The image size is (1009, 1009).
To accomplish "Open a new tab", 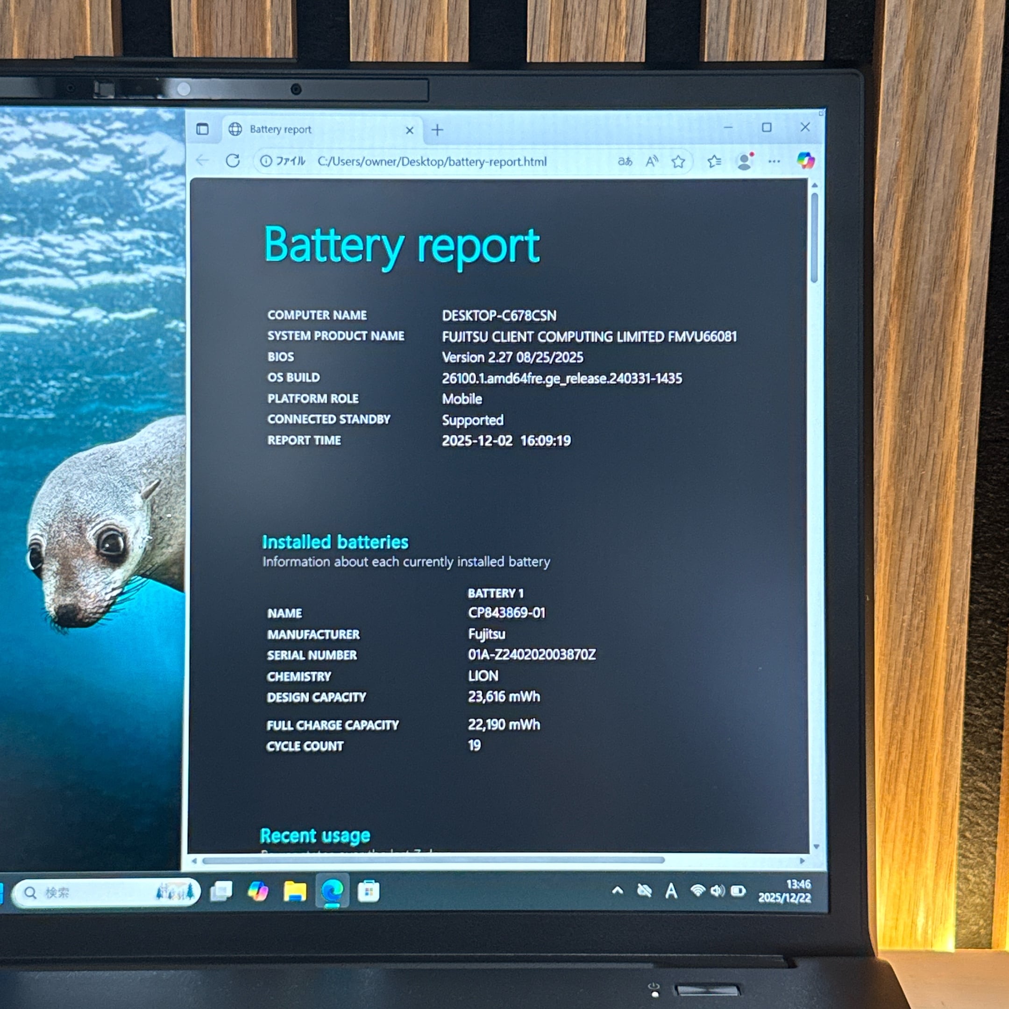I will pos(438,129).
